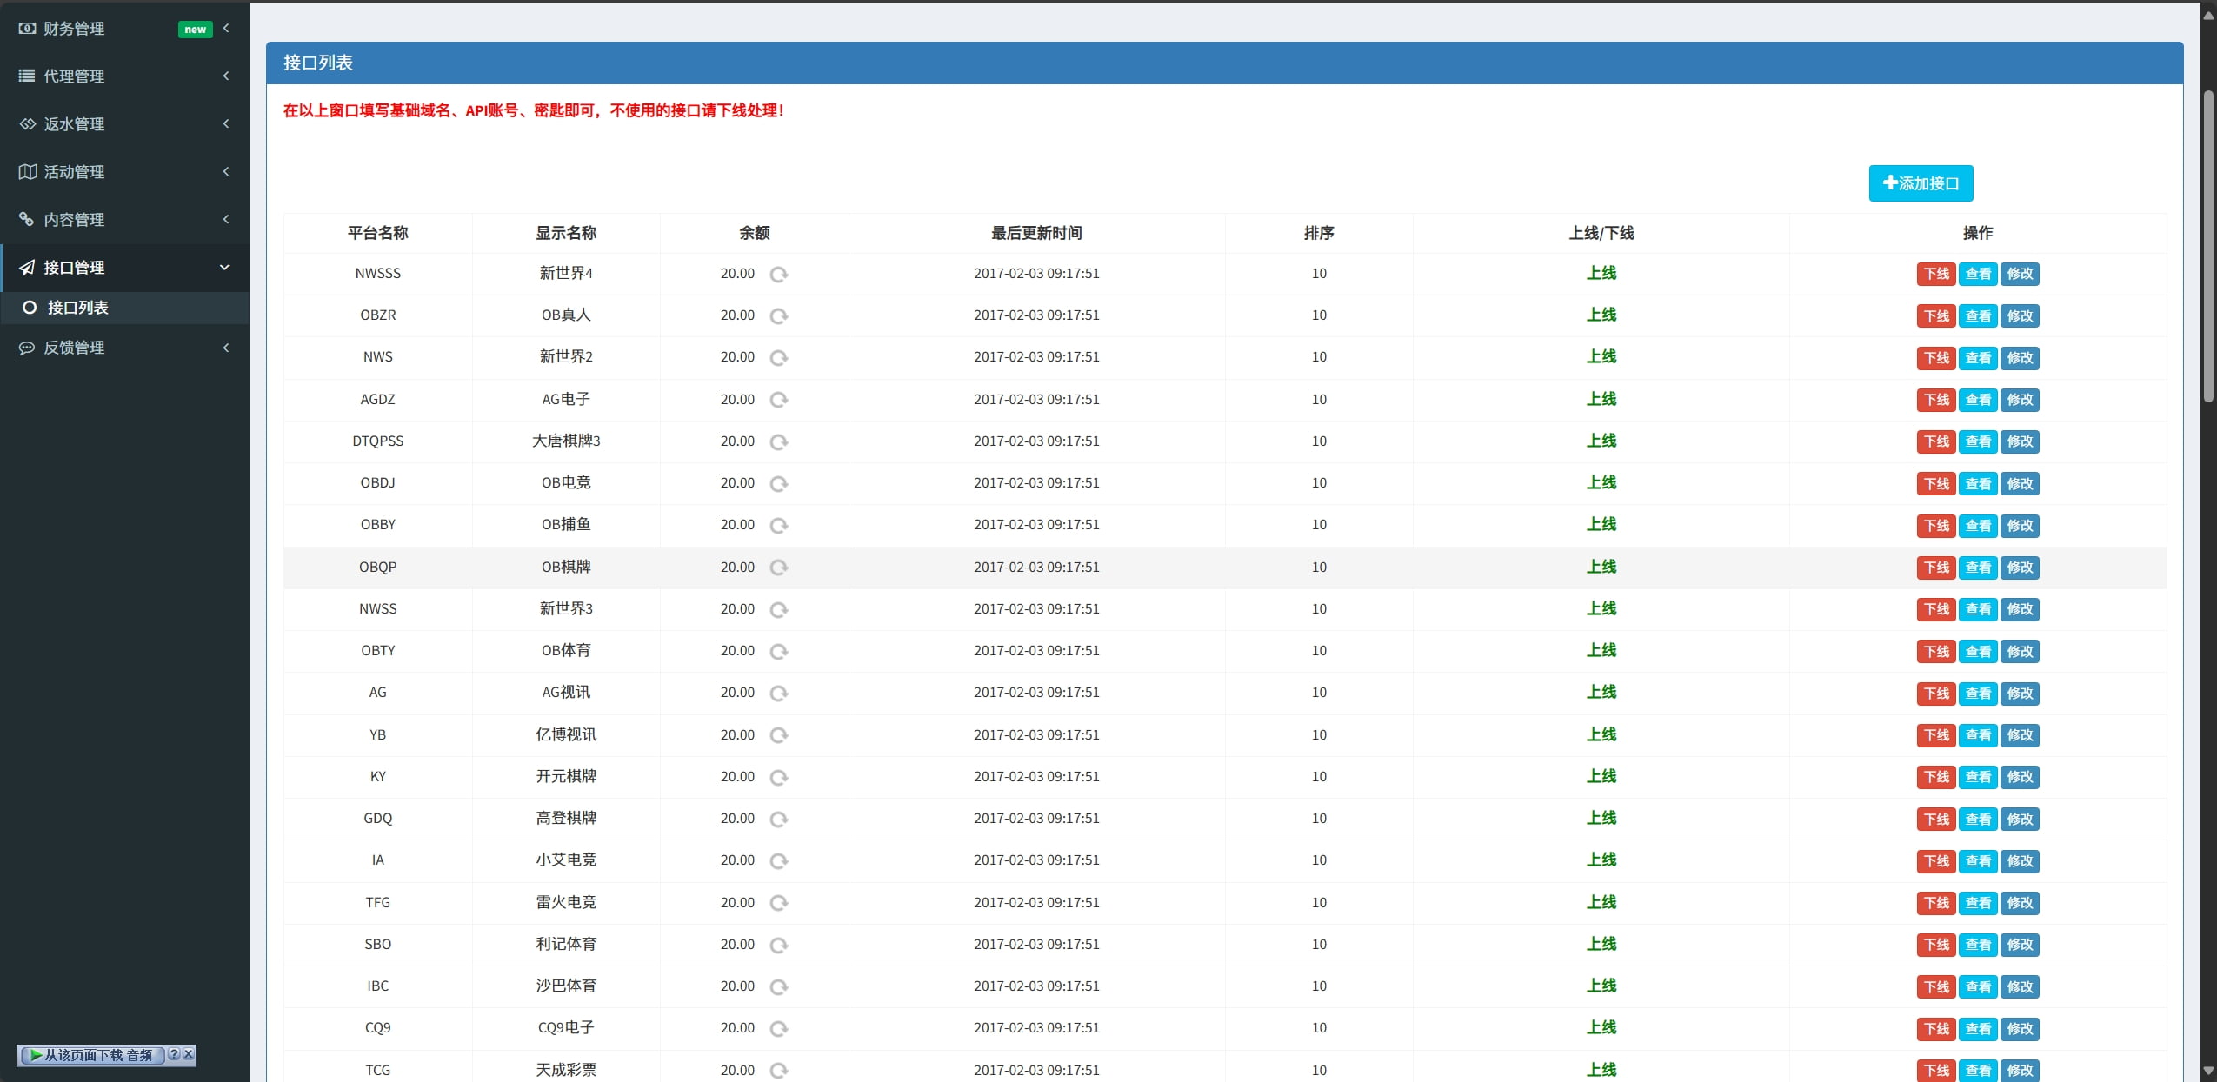Take OB电竞 interface offline with 下线

coord(1935,484)
